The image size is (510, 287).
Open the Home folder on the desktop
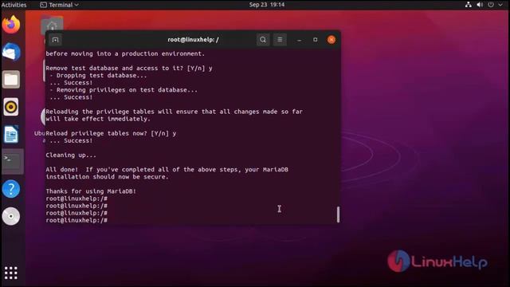52,26
